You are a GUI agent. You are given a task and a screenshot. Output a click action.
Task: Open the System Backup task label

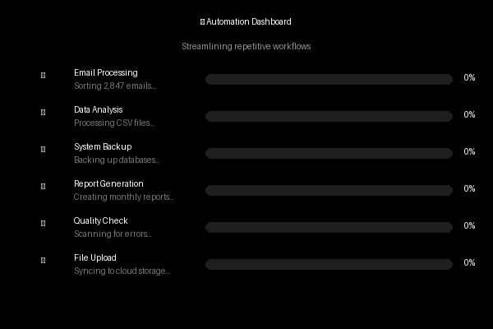(x=103, y=146)
